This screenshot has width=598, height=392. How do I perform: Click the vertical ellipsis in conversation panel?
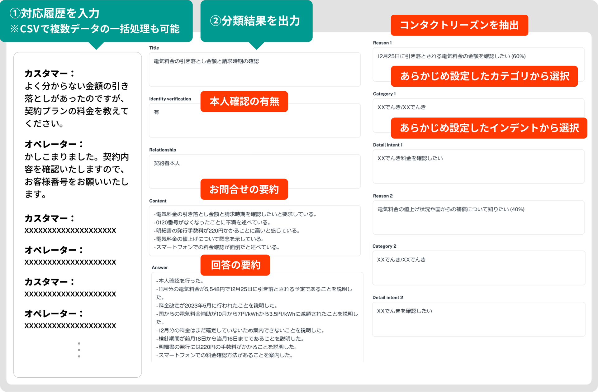(79, 350)
